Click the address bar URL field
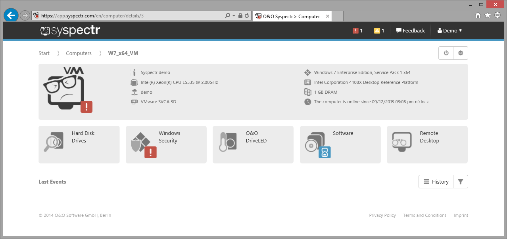 coord(127,16)
